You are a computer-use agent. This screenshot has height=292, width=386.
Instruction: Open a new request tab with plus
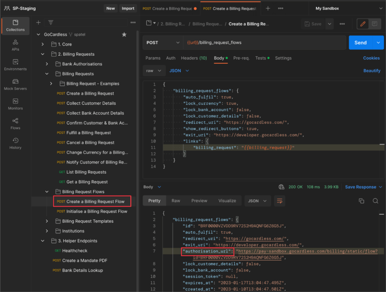[268, 9]
